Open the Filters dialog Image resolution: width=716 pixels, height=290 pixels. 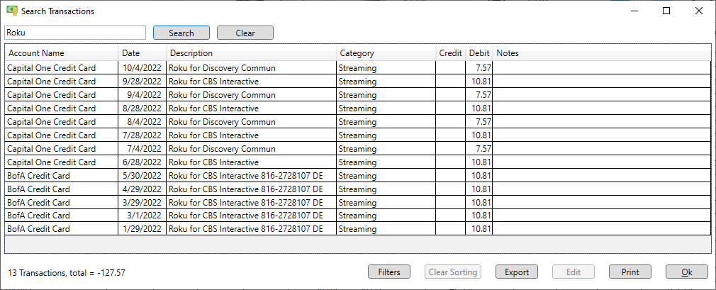(x=389, y=272)
